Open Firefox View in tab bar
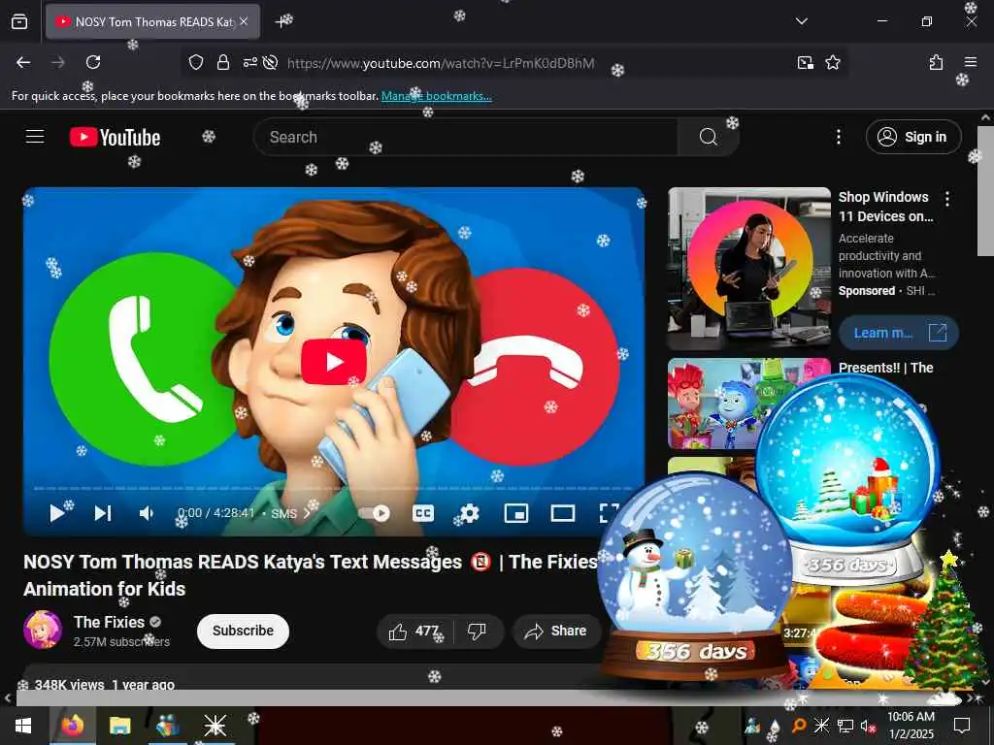 [19, 21]
